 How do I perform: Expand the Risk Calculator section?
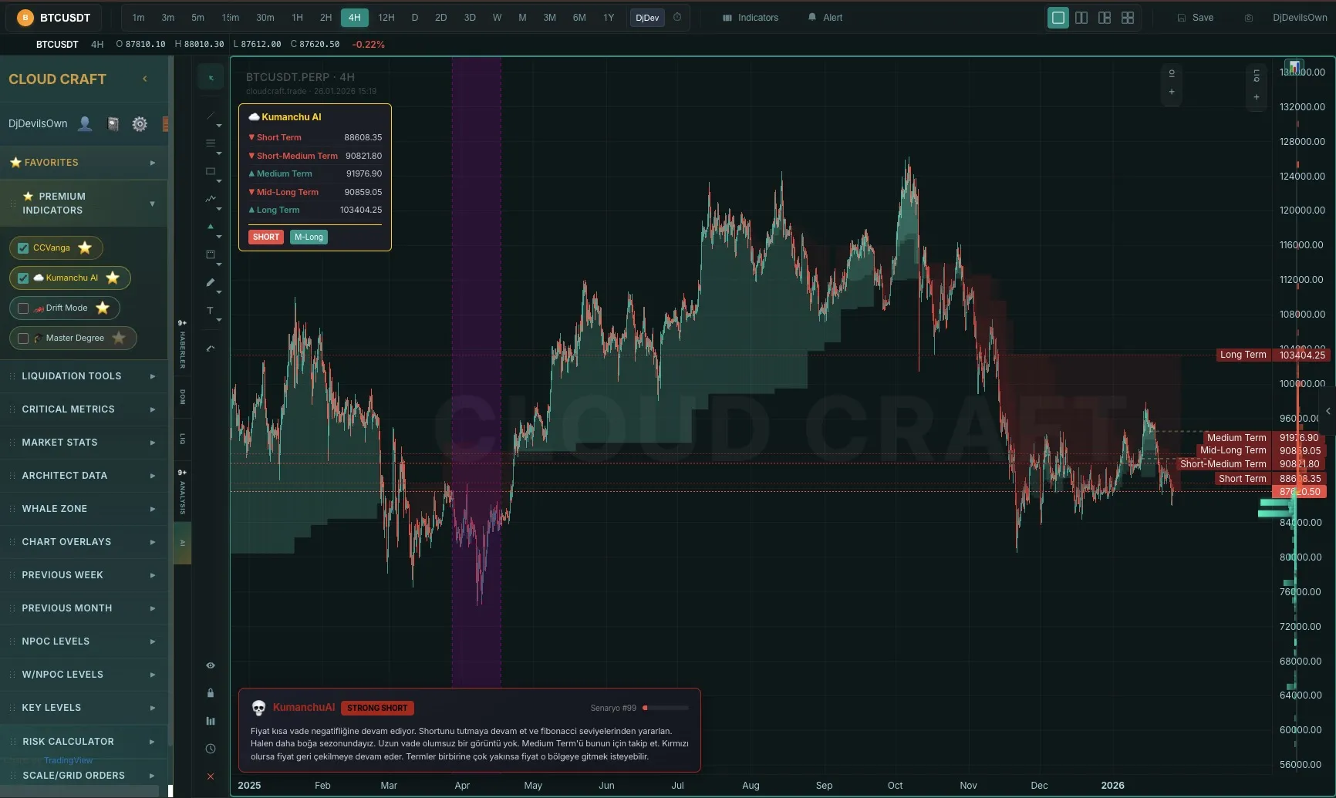(84, 742)
